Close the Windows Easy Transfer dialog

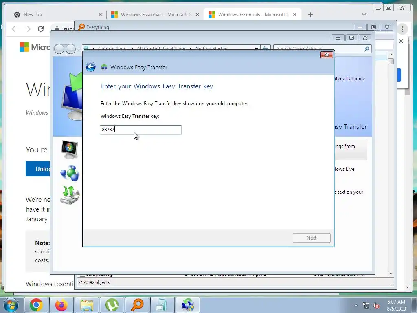(x=327, y=55)
